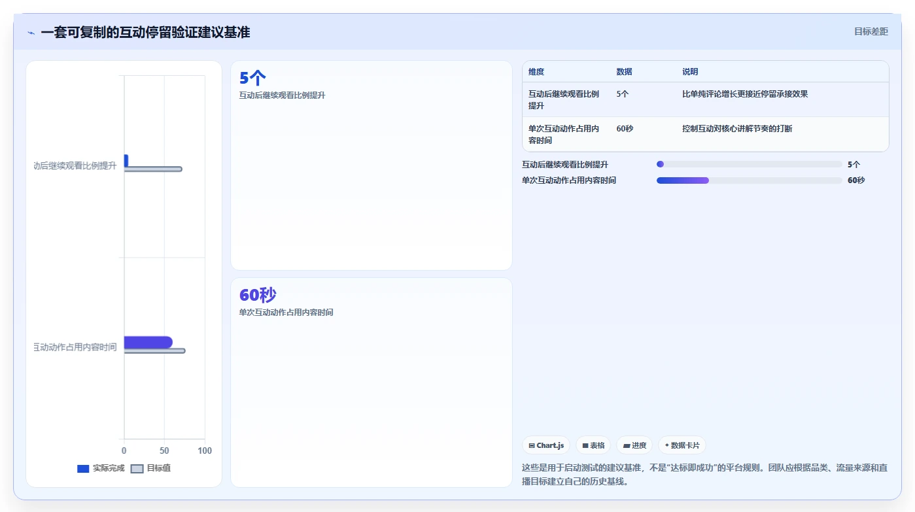Click the 维度 table column header
915x512 pixels.
(536, 72)
